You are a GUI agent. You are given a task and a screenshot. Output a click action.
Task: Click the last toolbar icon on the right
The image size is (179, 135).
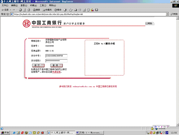tap(96, 10)
